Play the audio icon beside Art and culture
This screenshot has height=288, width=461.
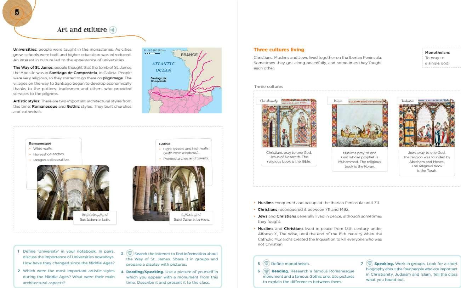pos(113,30)
